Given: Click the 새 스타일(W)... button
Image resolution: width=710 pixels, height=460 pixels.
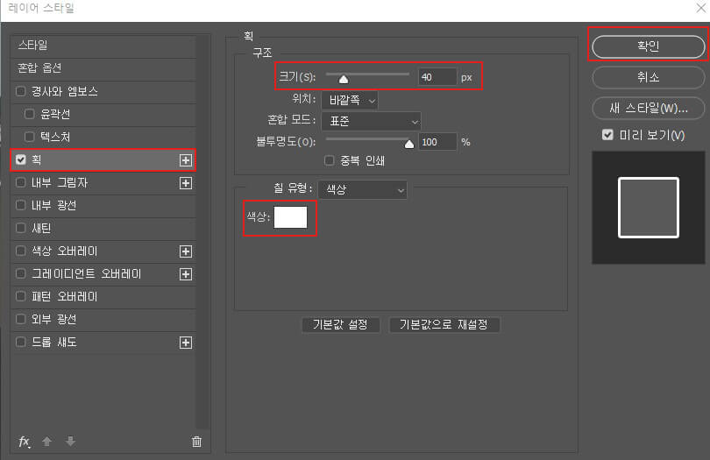Looking at the screenshot, I should click(x=649, y=108).
